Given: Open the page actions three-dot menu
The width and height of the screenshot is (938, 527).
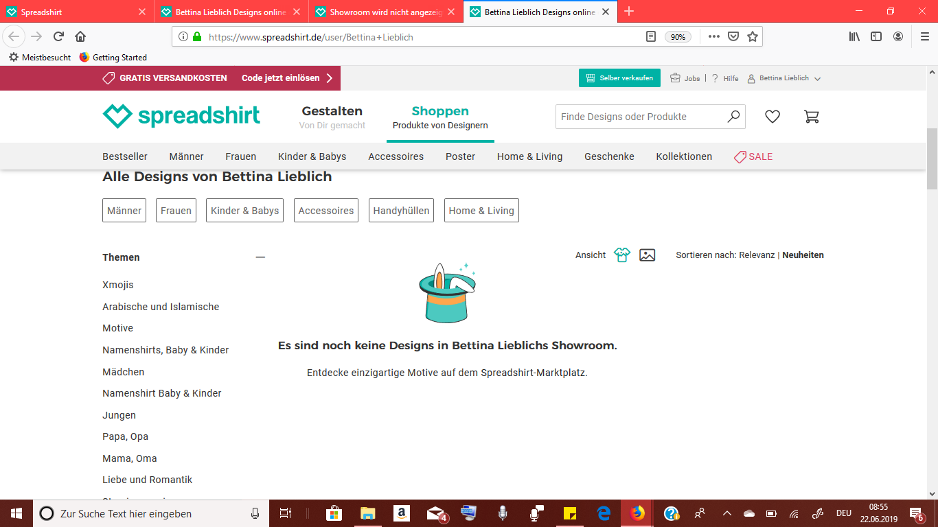Looking at the screenshot, I should (x=714, y=37).
